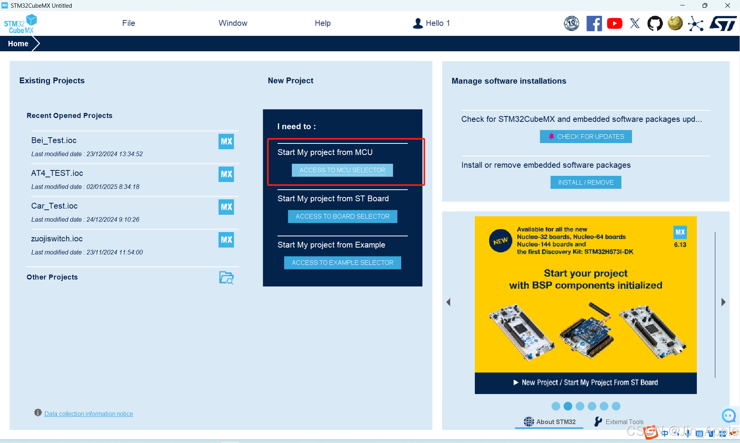Open the chat assistant bubble icon
Image resolution: width=740 pixels, height=443 pixels.
[x=728, y=416]
